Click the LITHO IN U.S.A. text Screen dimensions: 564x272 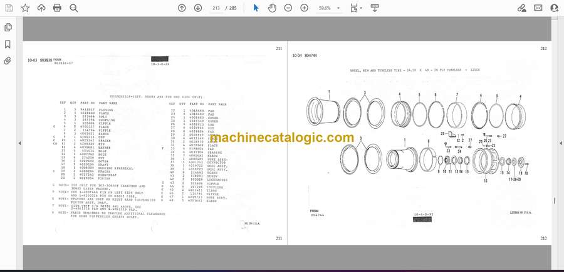(x=521, y=213)
